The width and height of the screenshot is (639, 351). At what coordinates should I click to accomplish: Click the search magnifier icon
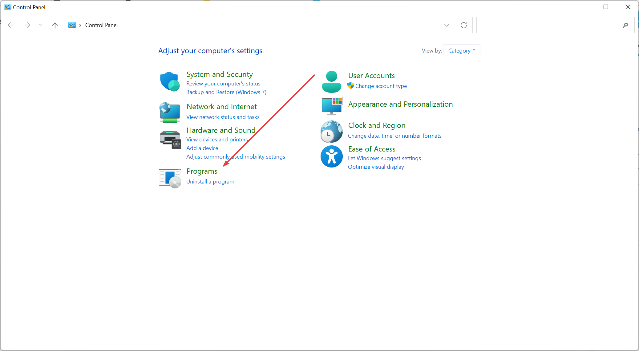point(625,25)
